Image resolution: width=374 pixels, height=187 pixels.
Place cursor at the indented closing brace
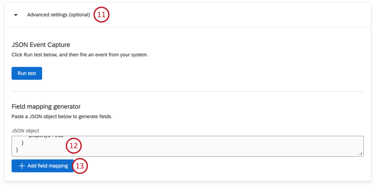23,143
